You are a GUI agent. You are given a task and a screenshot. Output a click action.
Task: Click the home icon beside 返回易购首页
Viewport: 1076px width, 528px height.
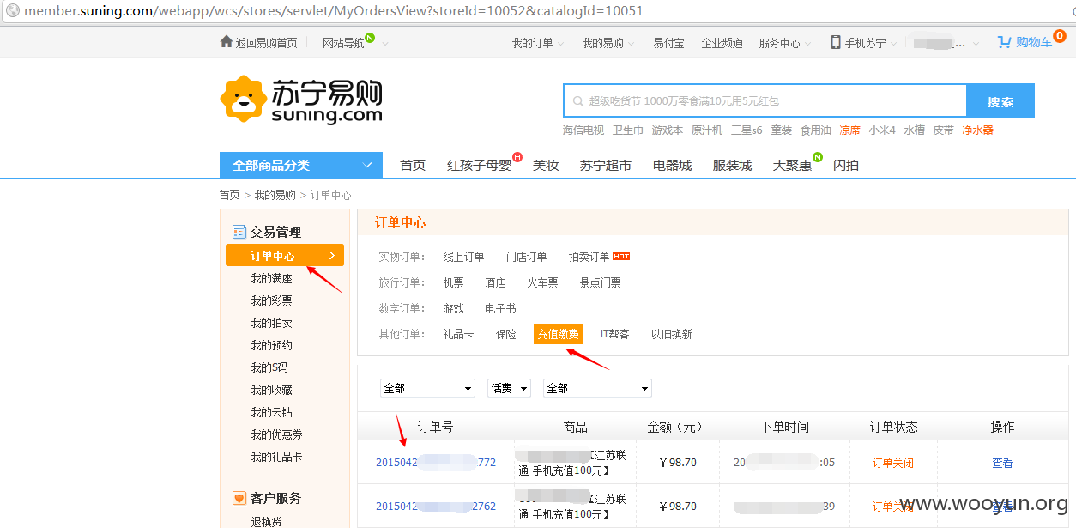click(227, 41)
